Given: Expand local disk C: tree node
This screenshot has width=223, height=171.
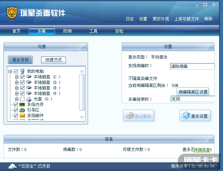Looking at the screenshot, I should [17, 77].
